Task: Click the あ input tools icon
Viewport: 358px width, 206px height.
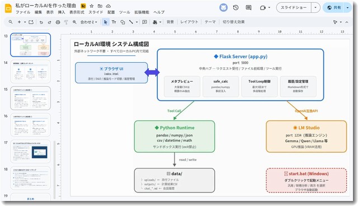Action: coord(155,22)
